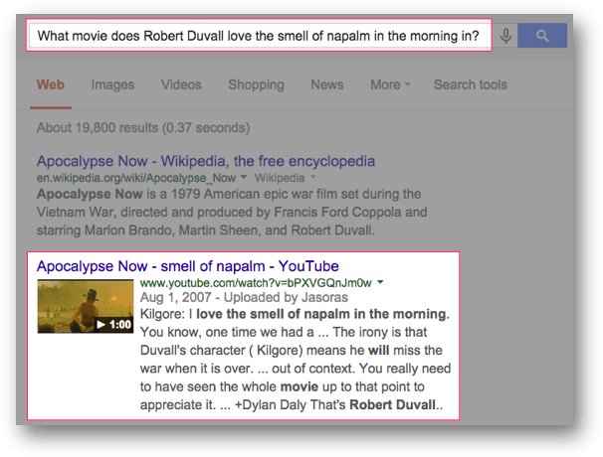Click the 'Aug 1, 2007 - Uploaded by Jasoras' text

pyautogui.click(x=244, y=297)
